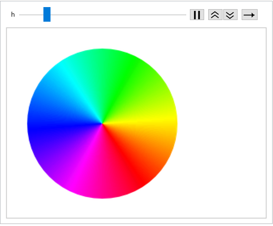Pause the h animation
Screen dimensions: 273x226
point(197,15)
